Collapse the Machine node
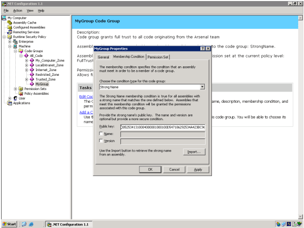The width and height of the screenshot is (304, 228). click(9, 46)
